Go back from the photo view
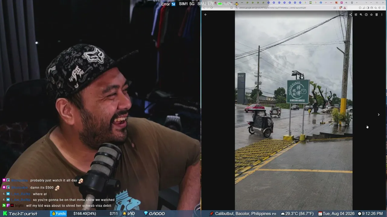387x217 pixels. [x=206, y=14]
